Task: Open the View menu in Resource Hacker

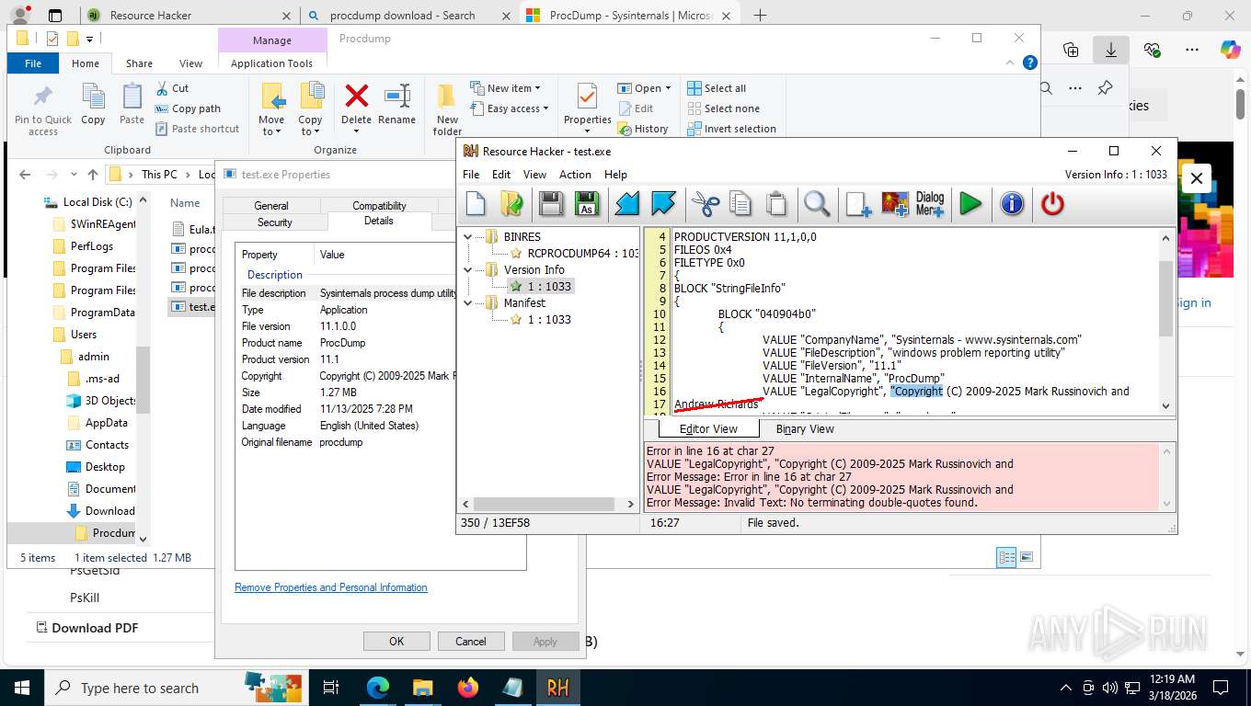Action: click(534, 175)
